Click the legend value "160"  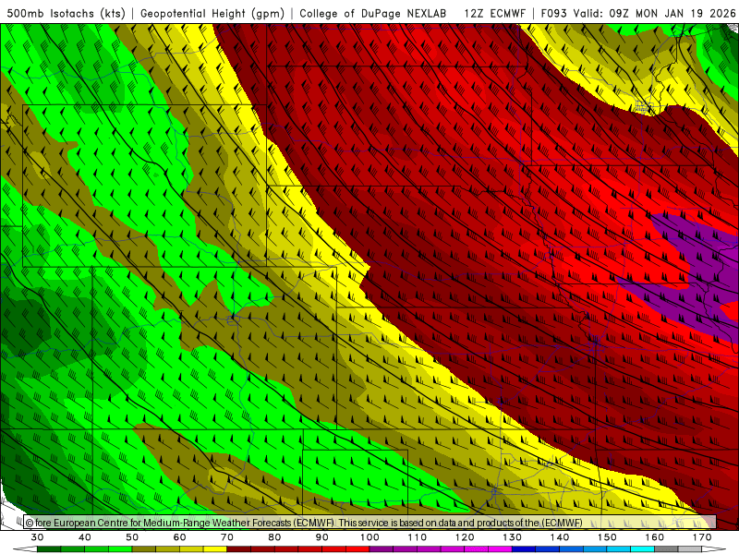655,537
